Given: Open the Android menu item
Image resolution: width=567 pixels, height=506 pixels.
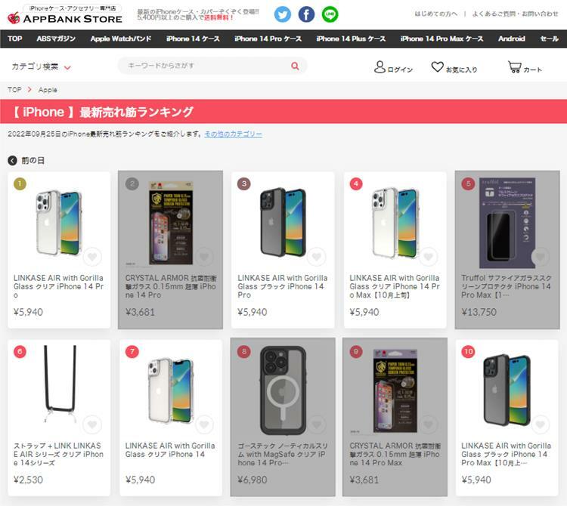Looking at the screenshot, I should pyautogui.click(x=511, y=39).
